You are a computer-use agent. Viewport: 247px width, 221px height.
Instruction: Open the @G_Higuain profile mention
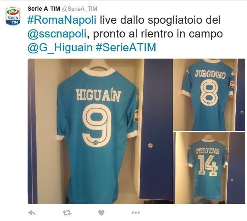point(60,47)
